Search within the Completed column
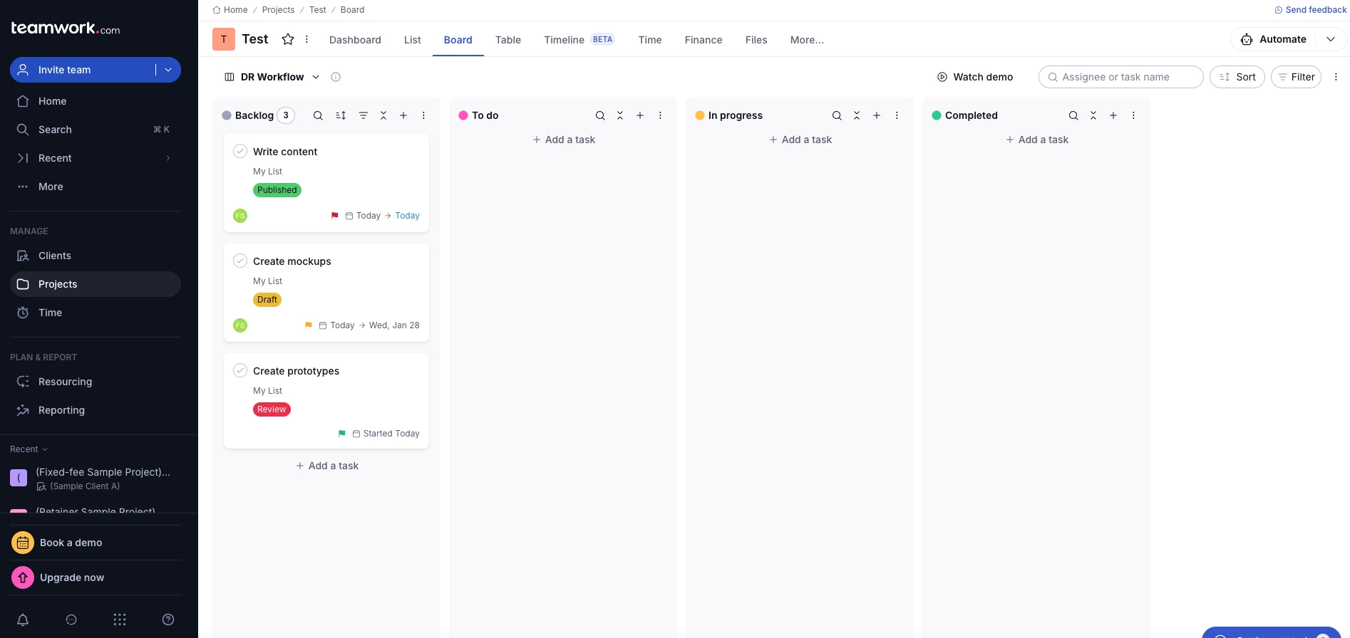 tap(1073, 115)
